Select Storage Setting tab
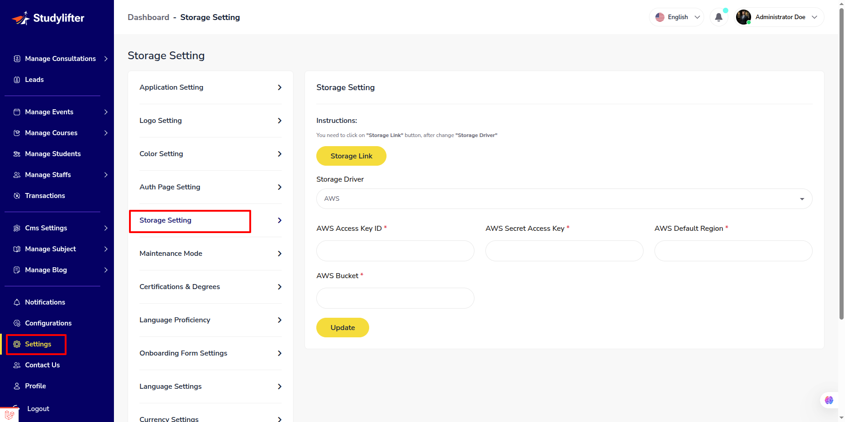 211,220
